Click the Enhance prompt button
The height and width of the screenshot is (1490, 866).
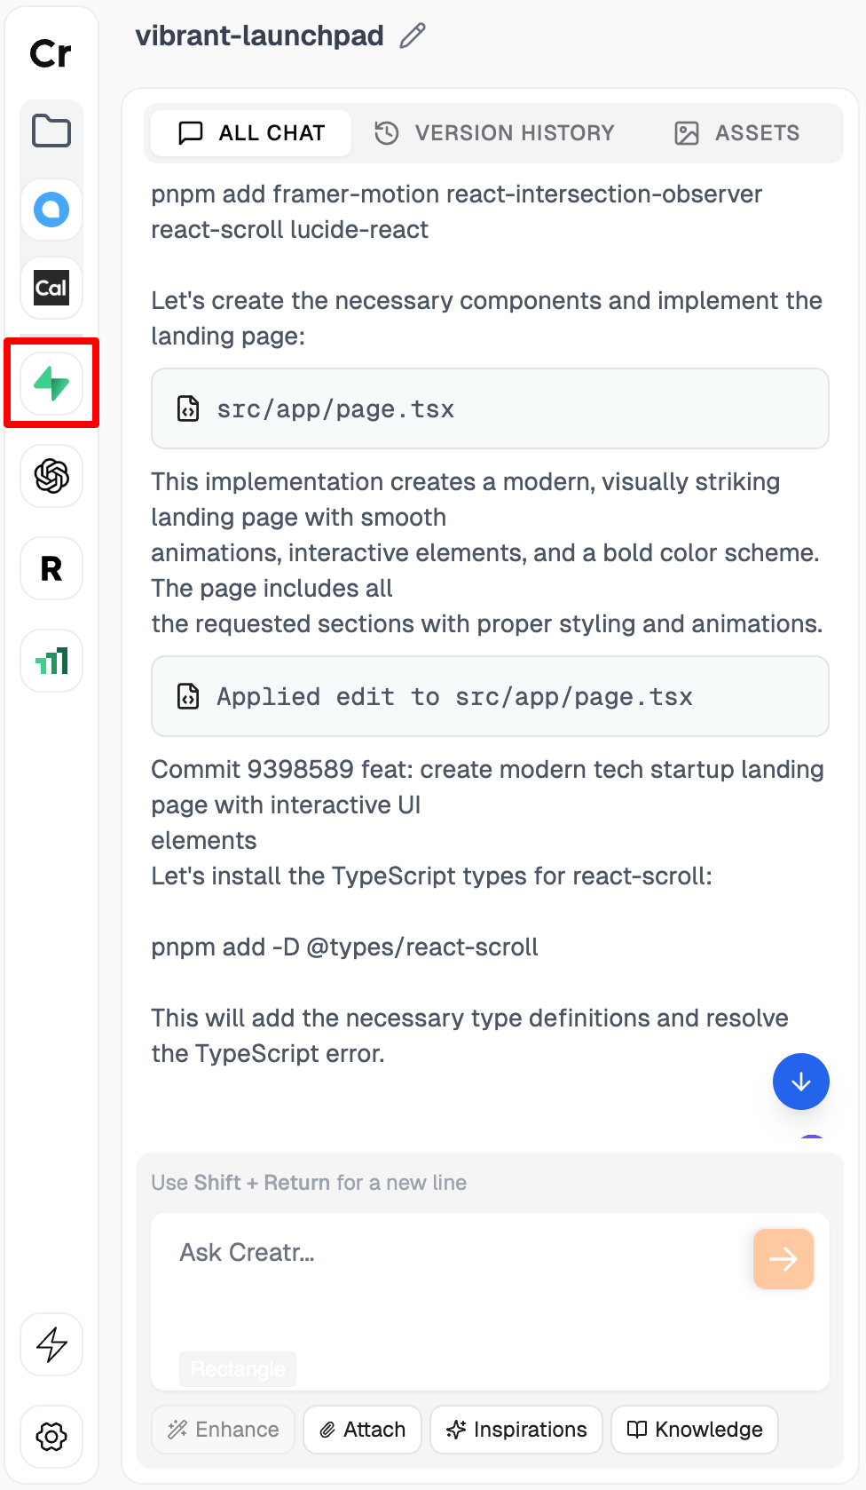(x=223, y=1430)
